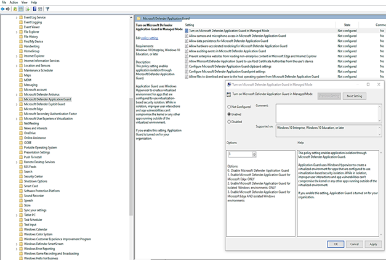This screenshot has height=260, width=386.
Task: Click the Previous Setting button
Action: tap(329, 96)
